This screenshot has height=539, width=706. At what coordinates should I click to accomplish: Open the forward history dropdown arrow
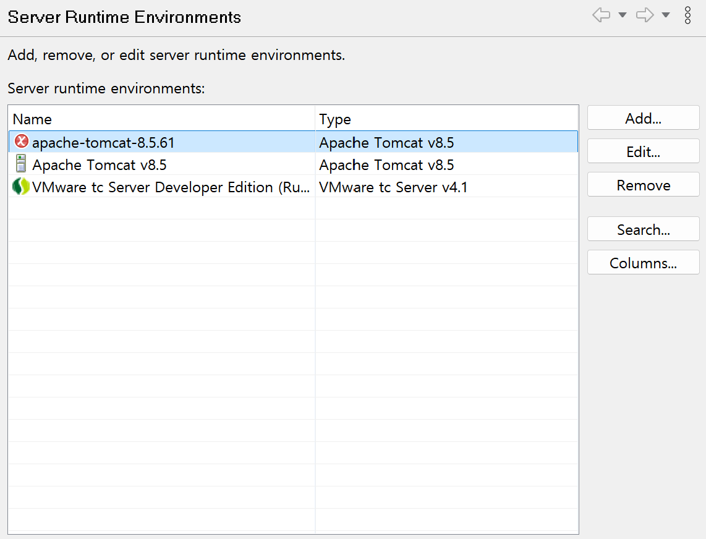(x=666, y=15)
